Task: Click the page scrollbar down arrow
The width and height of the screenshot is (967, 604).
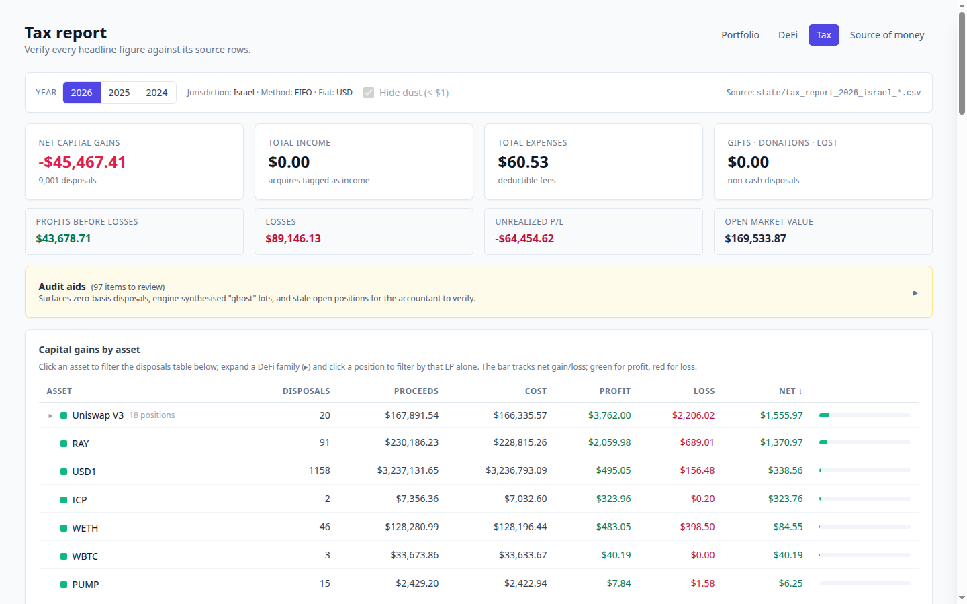Action: pos(962,598)
